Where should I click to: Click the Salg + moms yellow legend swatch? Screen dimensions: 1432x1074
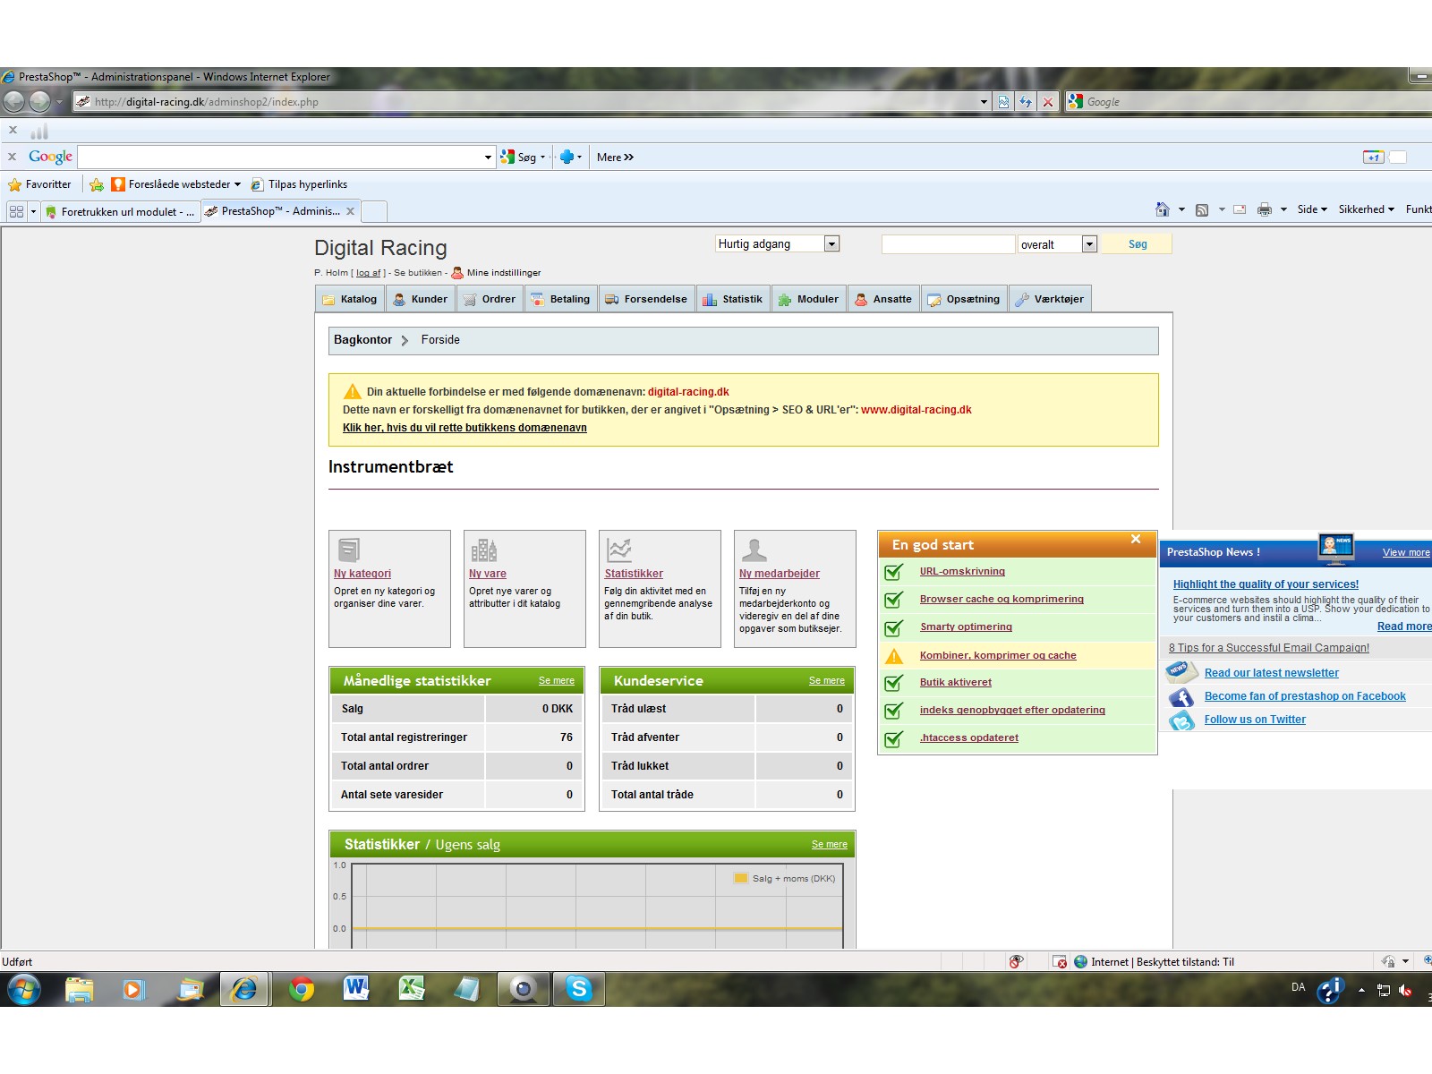coord(740,878)
